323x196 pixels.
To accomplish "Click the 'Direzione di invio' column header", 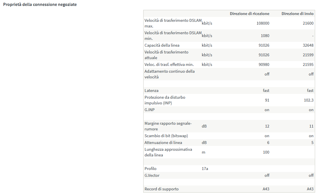I will pyautogui.click(x=297, y=14).
